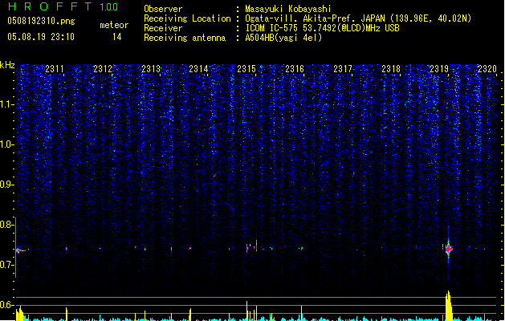Click time marker 2311
The height and width of the screenshot is (321, 505).
pyautogui.click(x=55, y=69)
